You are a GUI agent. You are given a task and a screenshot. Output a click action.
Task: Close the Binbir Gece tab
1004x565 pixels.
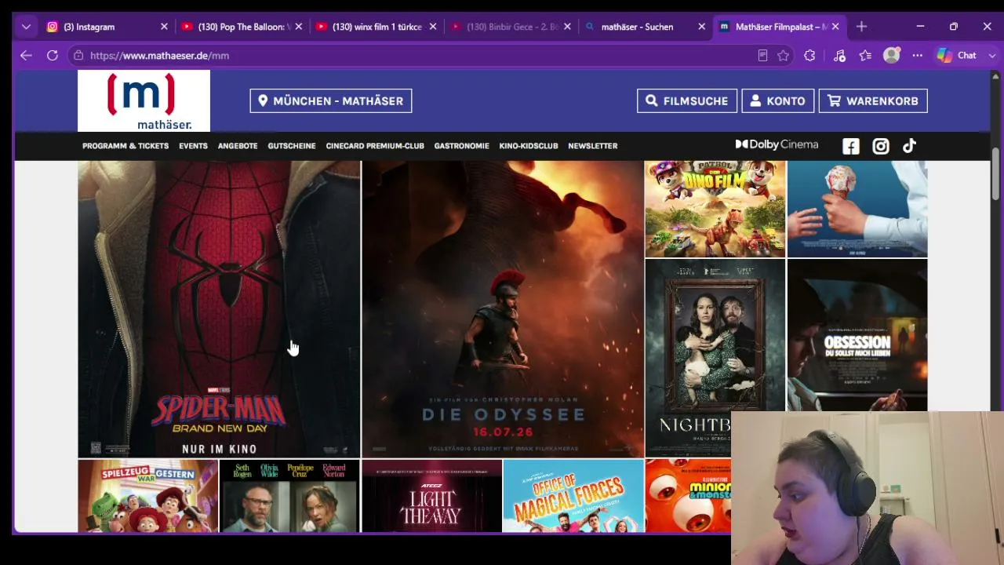click(567, 27)
